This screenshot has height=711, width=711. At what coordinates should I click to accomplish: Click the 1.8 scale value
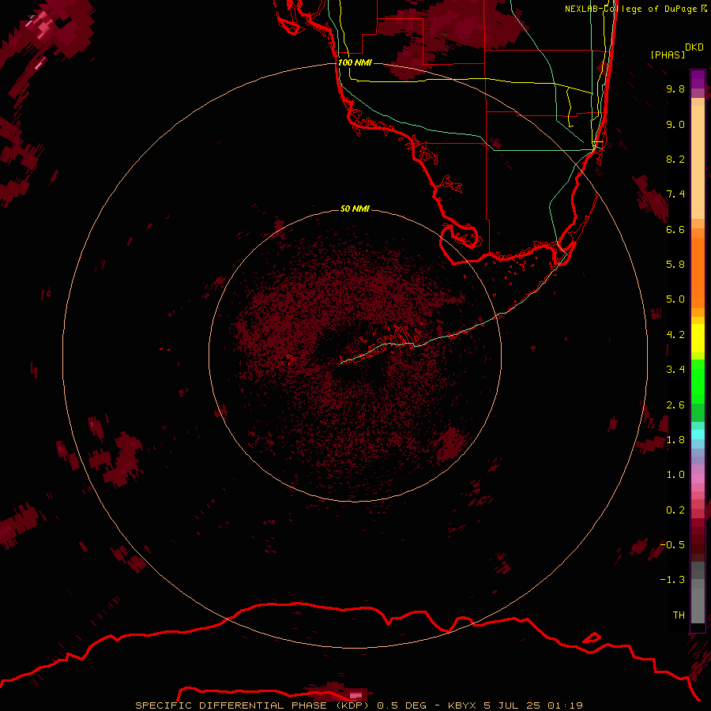point(675,440)
